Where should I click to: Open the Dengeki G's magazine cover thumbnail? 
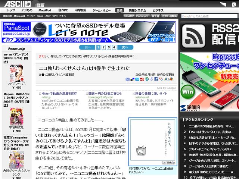pos(16,160)
